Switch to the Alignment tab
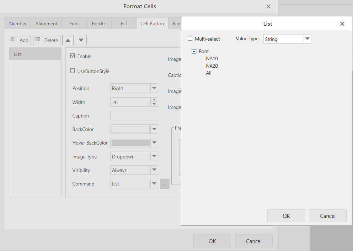Screen dimensions: 353x251 (x=46, y=23)
